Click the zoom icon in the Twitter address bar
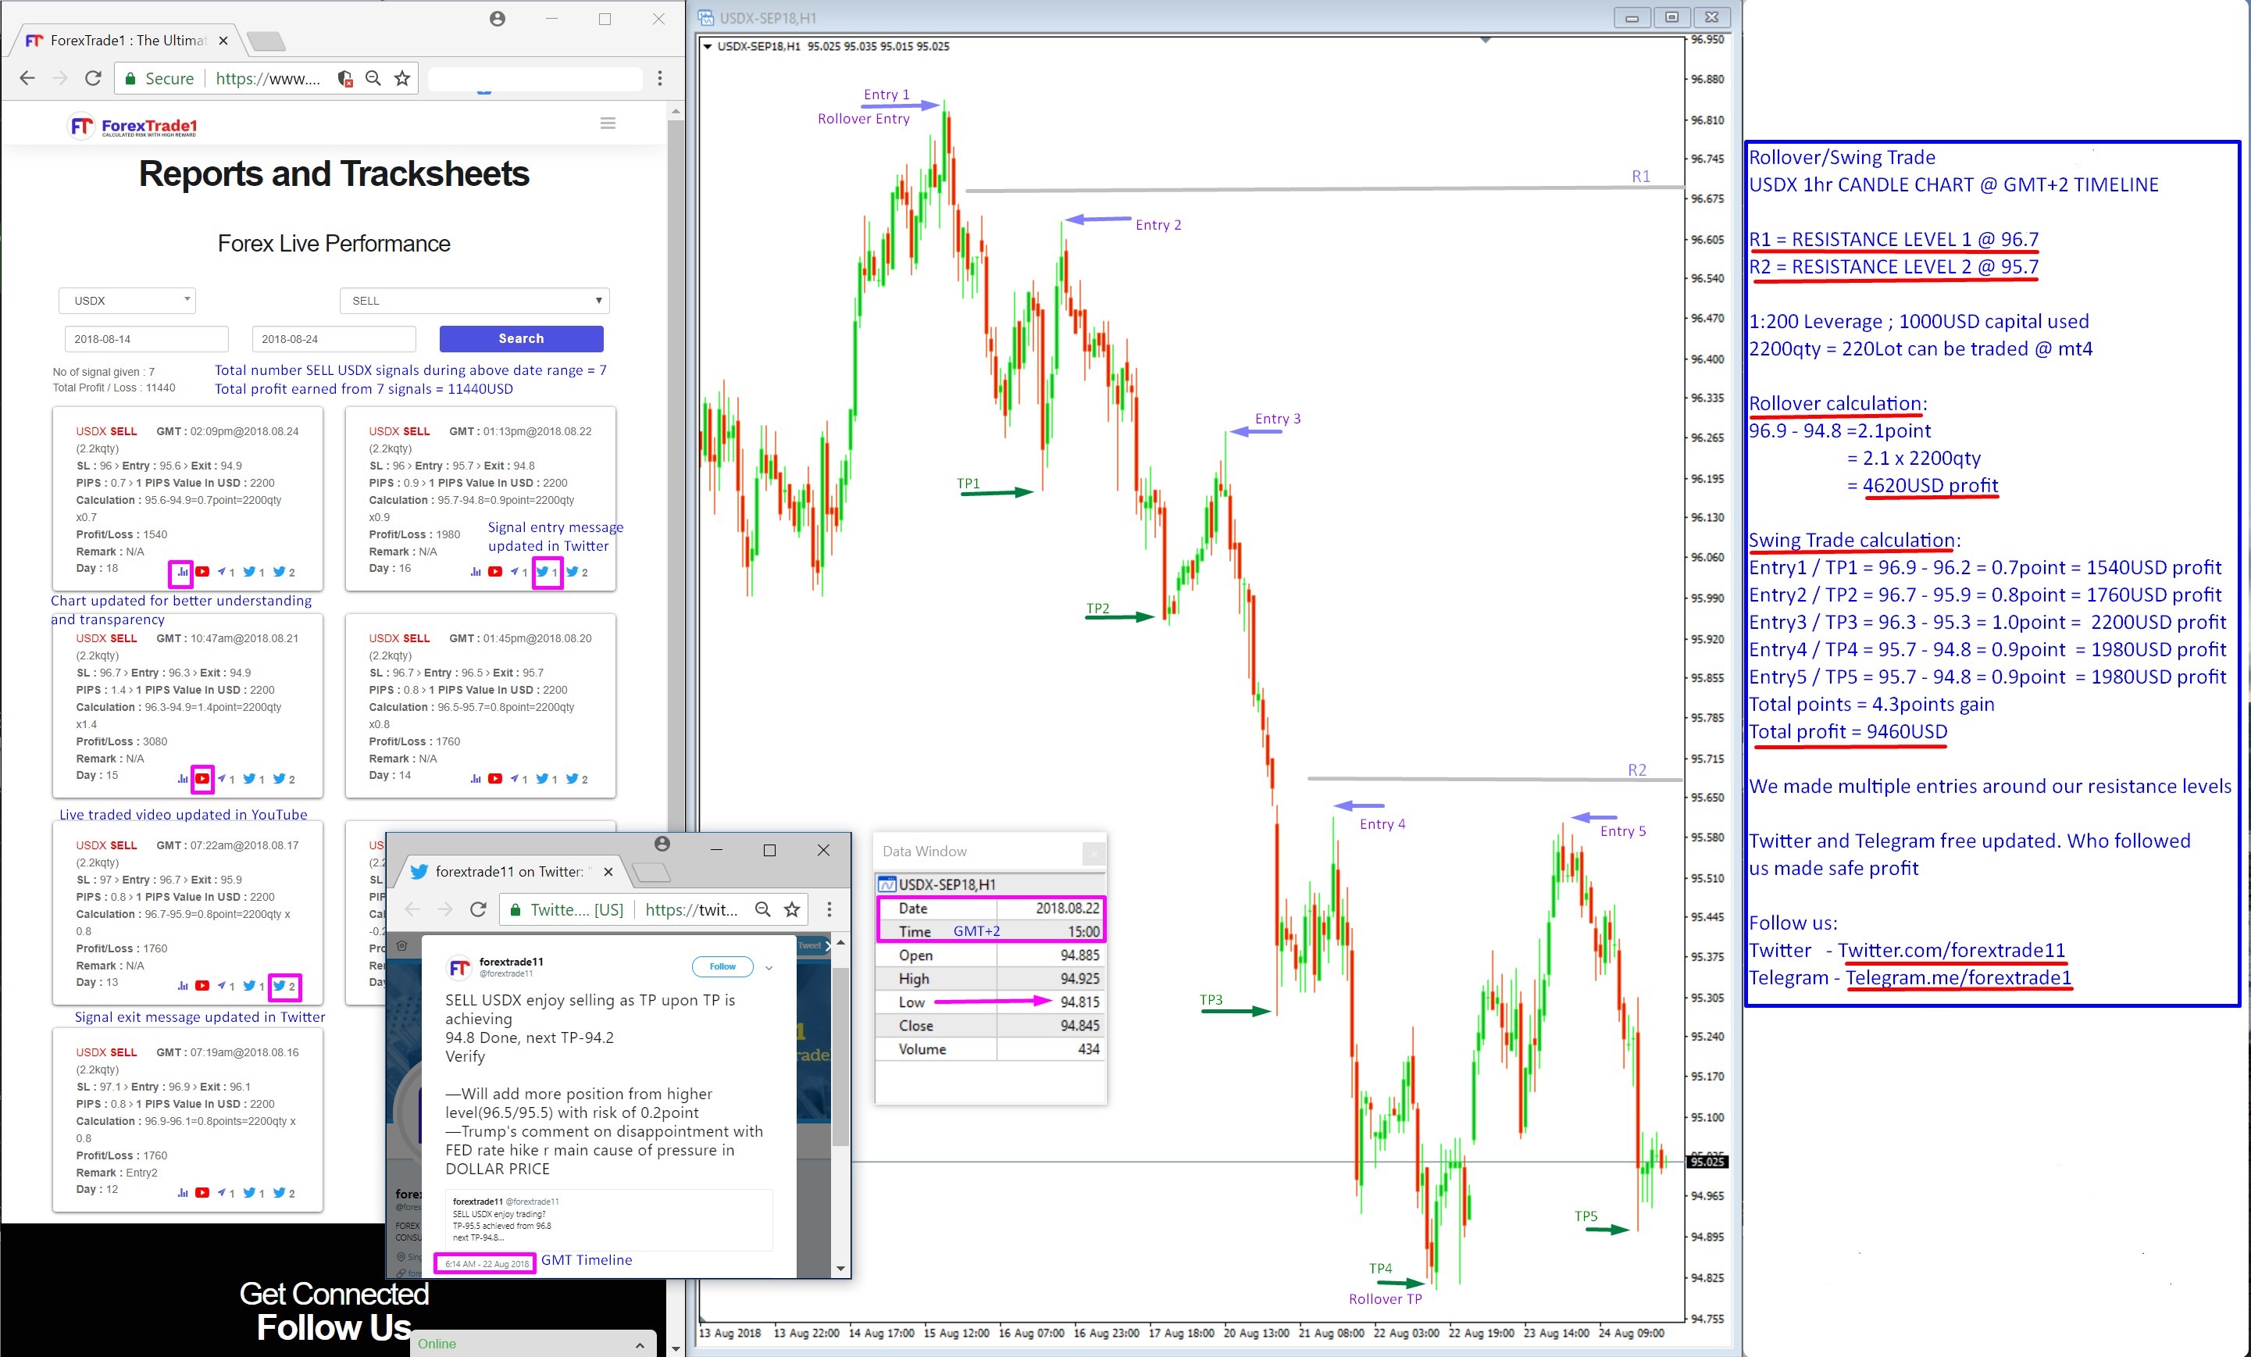Viewport: 2251px width, 1357px height. click(x=763, y=909)
